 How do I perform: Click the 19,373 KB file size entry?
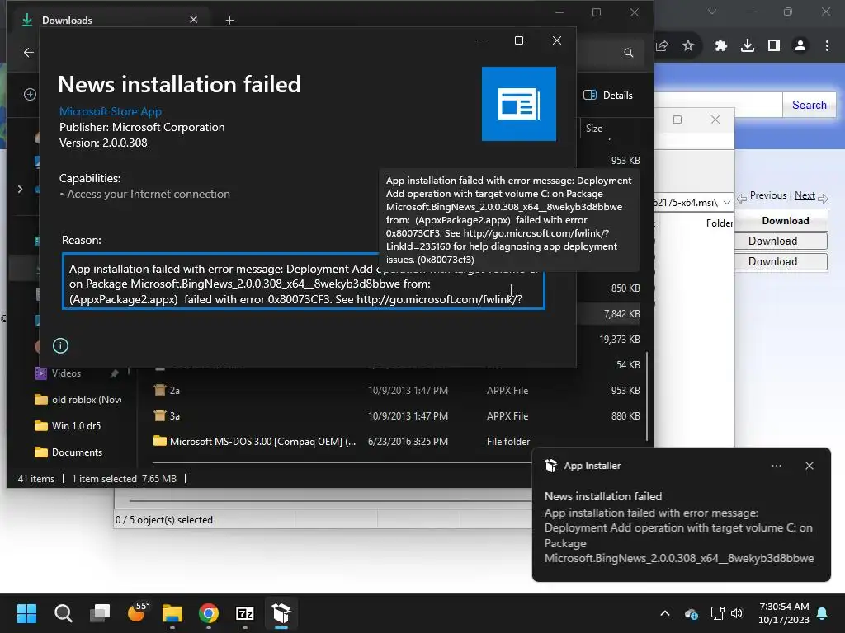(619, 339)
